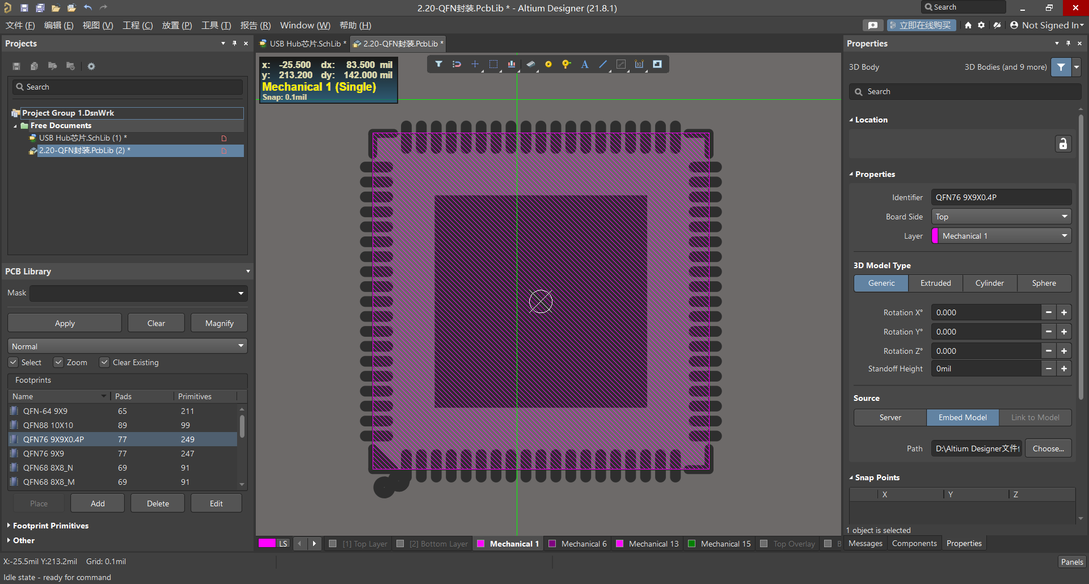1089x584 pixels.
Task: Toggle the Clear Existing checkbox
Action: click(x=104, y=362)
